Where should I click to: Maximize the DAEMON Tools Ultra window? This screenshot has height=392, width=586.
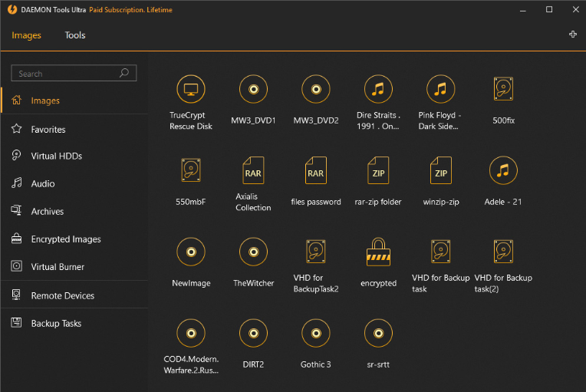tap(549, 10)
